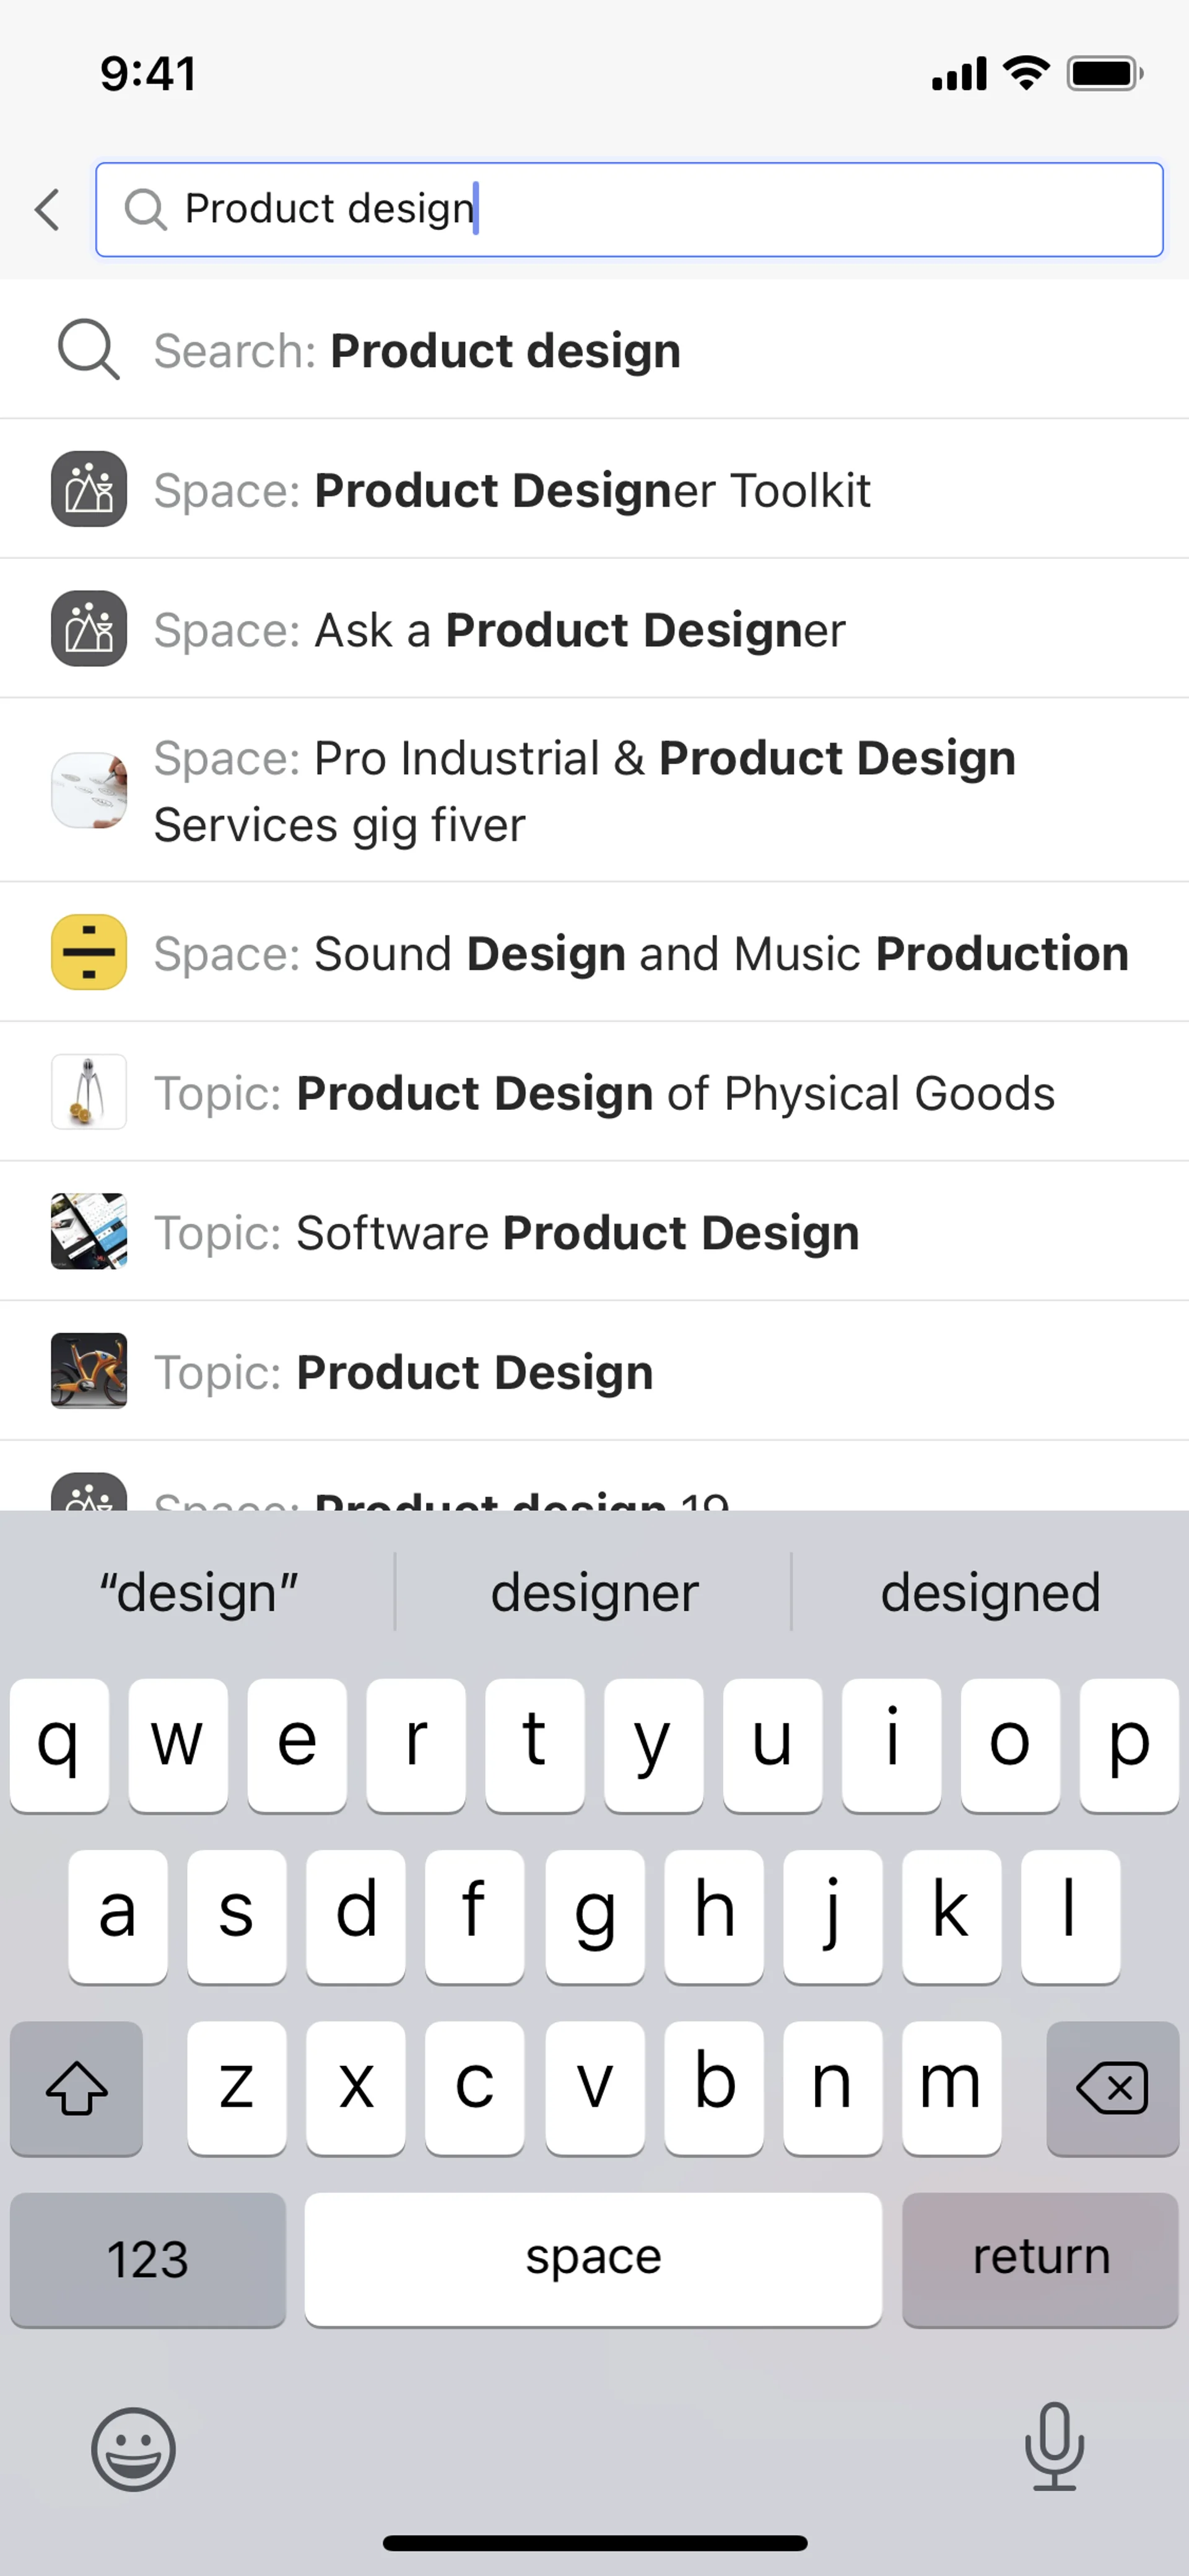Tap the Product Design topic bicycle thumbnail
Screen dimensions: 1189x2576
pyautogui.click(x=89, y=1371)
